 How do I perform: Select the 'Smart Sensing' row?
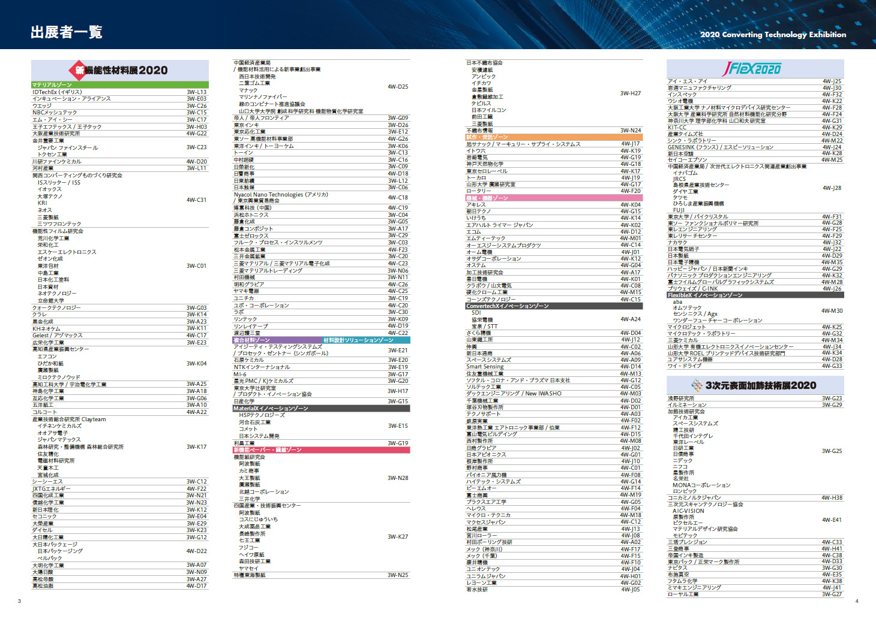click(554, 367)
